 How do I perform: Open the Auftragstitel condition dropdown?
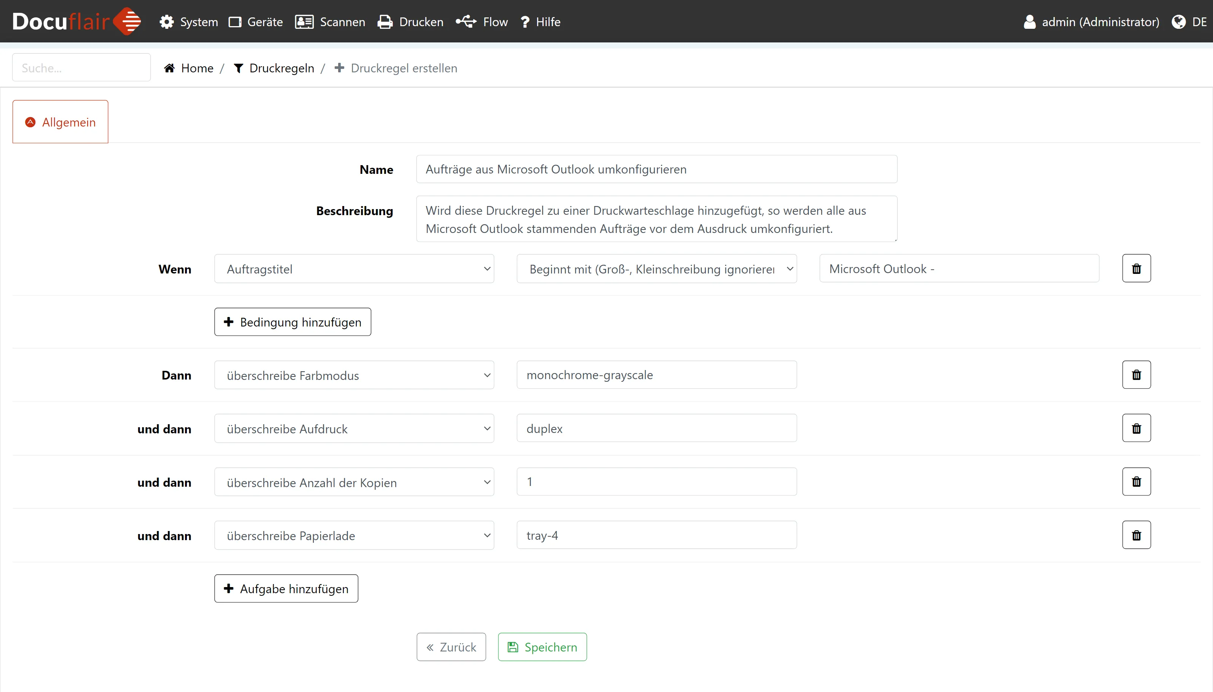[354, 269]
